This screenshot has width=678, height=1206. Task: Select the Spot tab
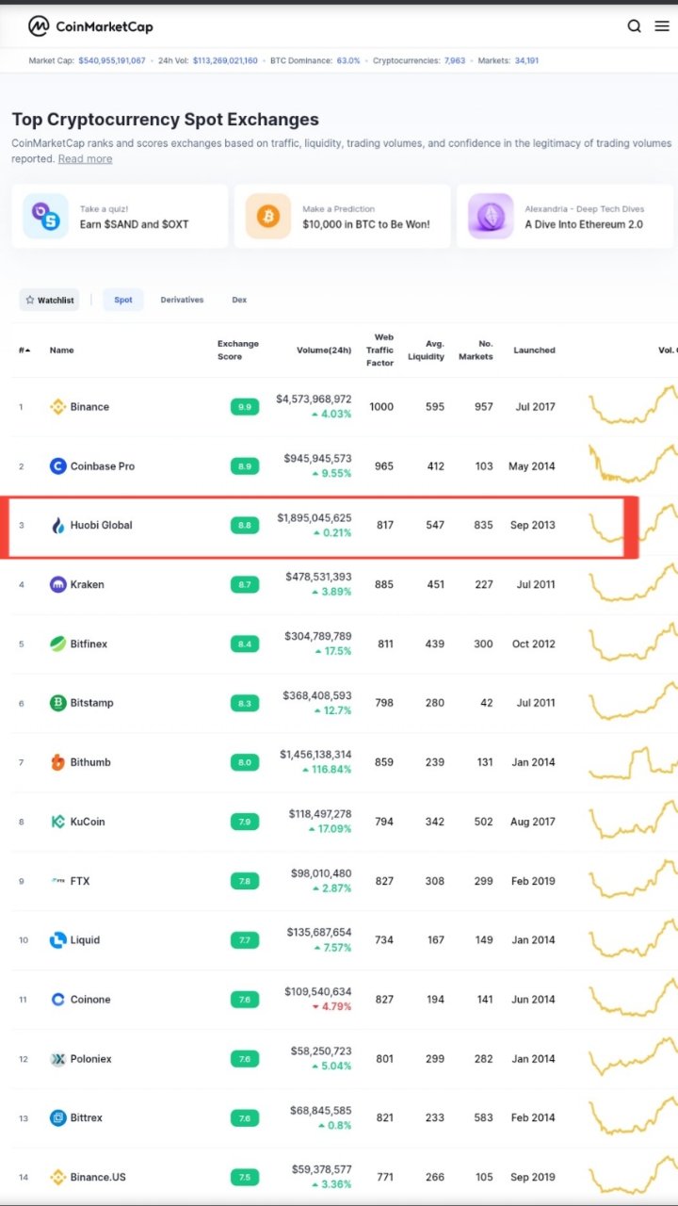pos(123,300)
